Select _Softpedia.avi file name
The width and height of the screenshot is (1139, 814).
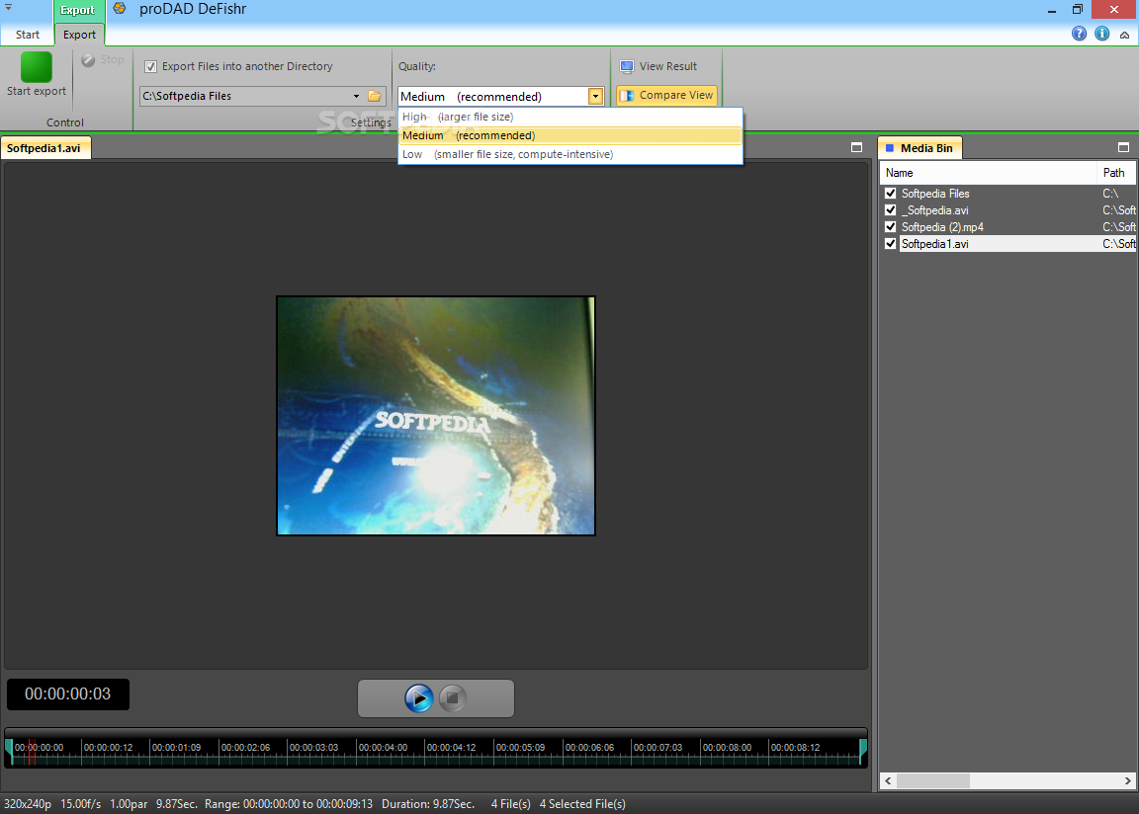click(935, 210)
